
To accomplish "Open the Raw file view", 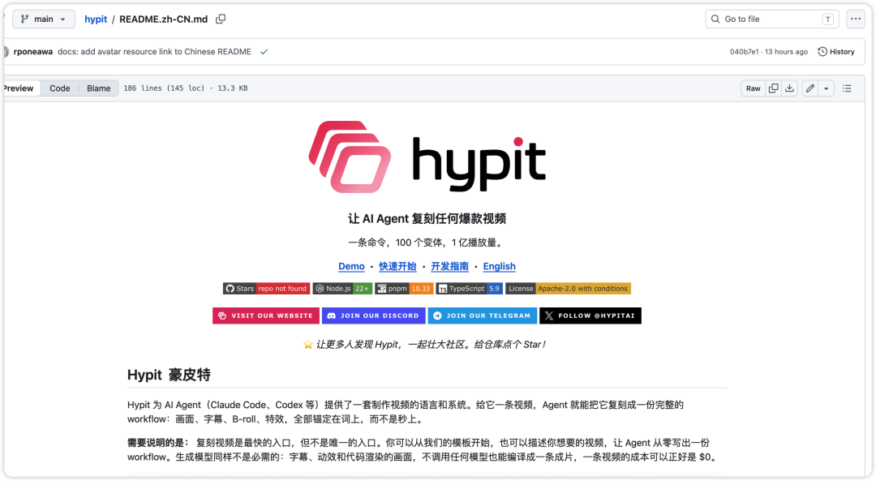I will (x=753, y=88).
